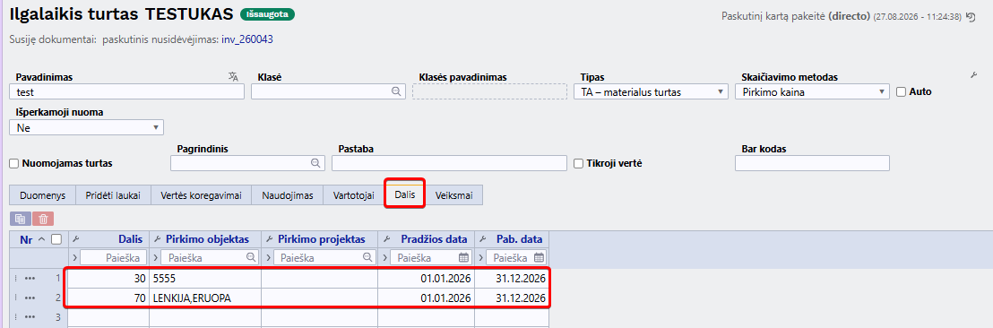Open the three-dot menu of row 2
993x328 pixels.
point(30,298)
